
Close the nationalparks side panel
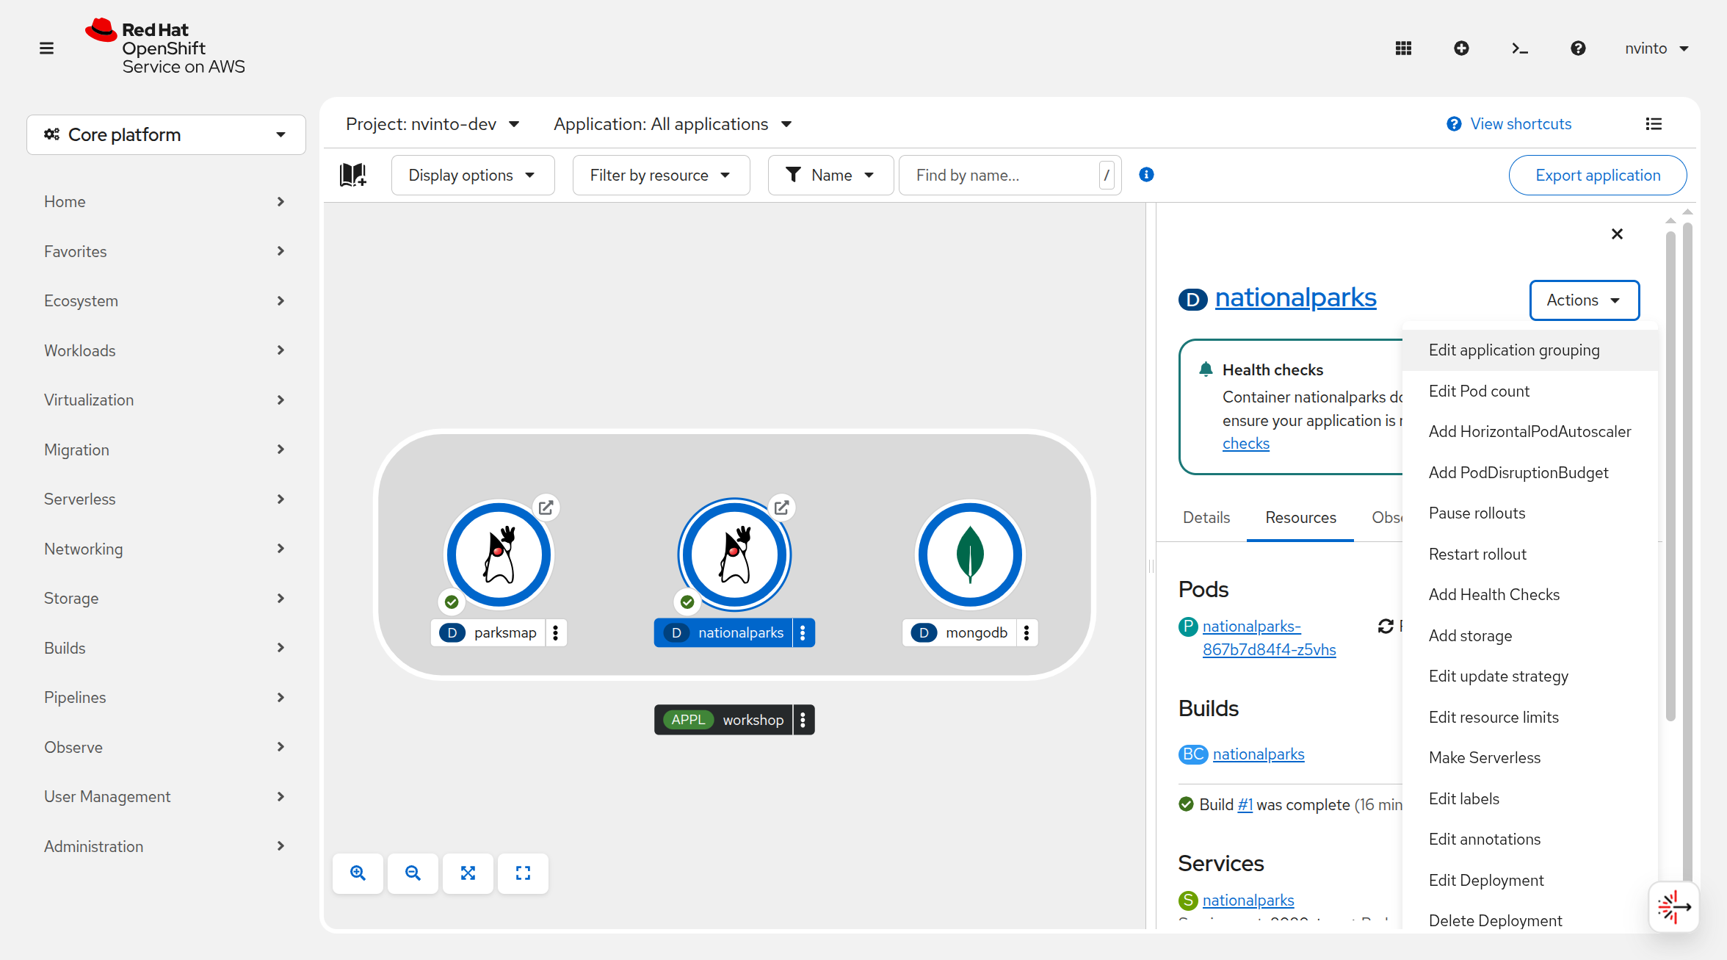coord(1617,234)
